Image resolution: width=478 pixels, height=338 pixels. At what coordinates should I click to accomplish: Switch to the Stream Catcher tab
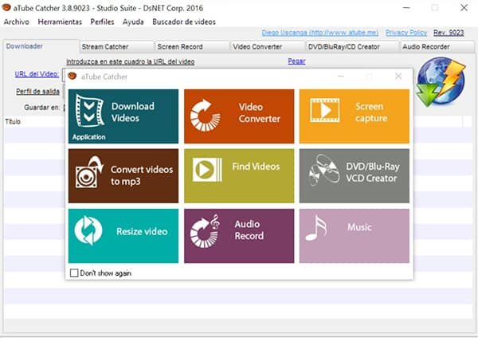click(x=117, y=47)
